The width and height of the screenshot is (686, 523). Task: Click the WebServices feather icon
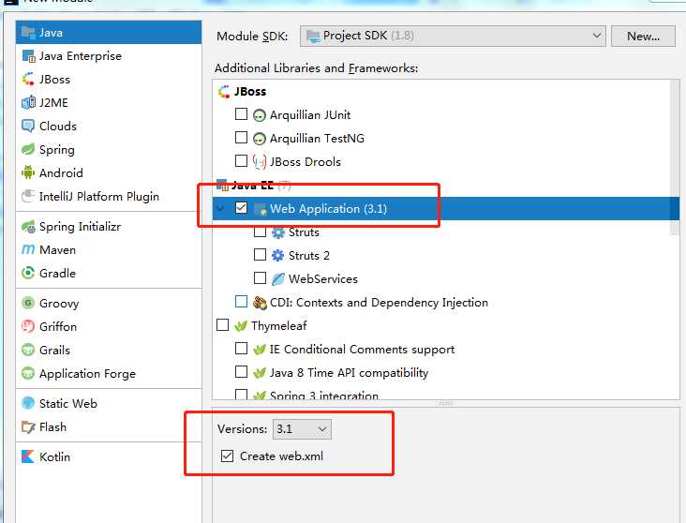pos(277,278)
